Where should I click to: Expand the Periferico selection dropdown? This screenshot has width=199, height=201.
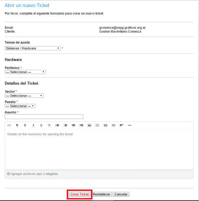[x=25, y=72]
